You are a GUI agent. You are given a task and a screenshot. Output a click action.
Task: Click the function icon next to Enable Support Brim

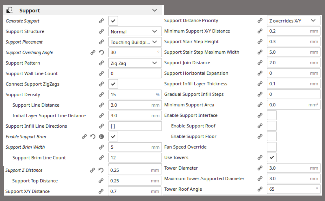click(x=101, y=137)
